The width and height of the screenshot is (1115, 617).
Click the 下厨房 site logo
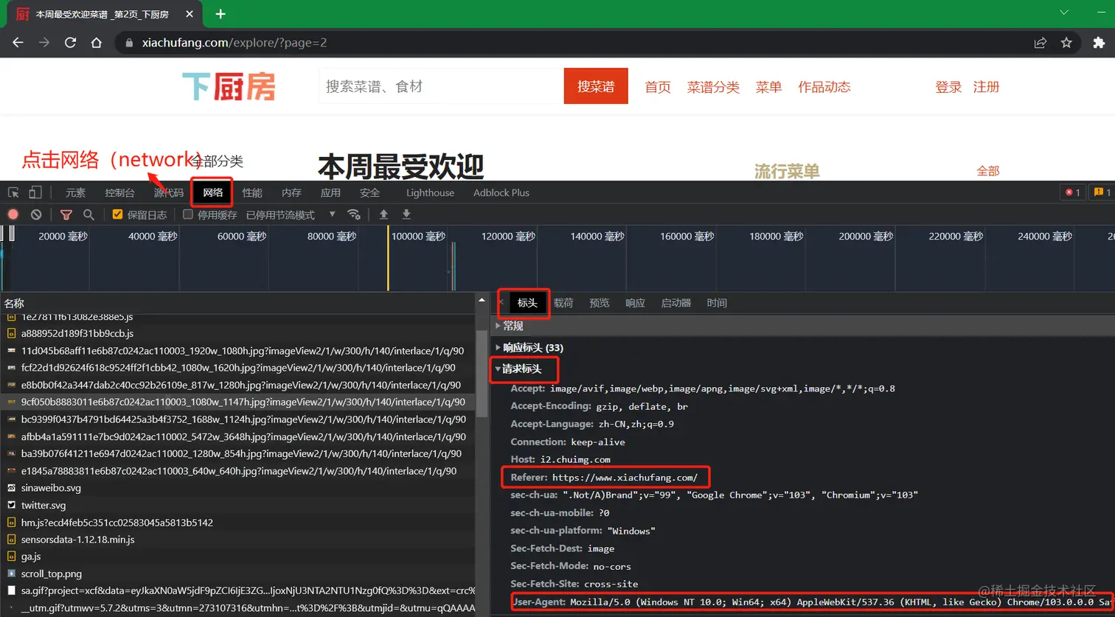point(229,86)
